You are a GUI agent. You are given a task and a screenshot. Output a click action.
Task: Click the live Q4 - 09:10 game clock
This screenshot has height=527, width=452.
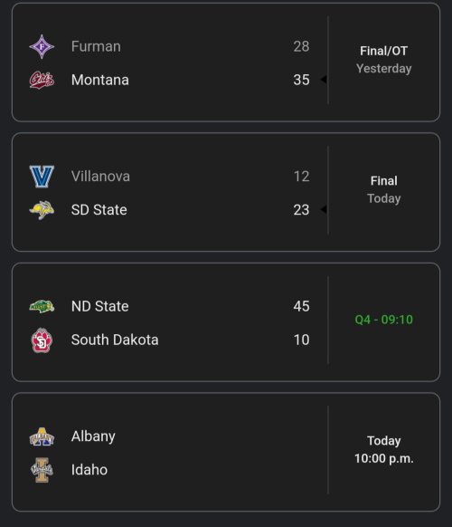point(384,320)
